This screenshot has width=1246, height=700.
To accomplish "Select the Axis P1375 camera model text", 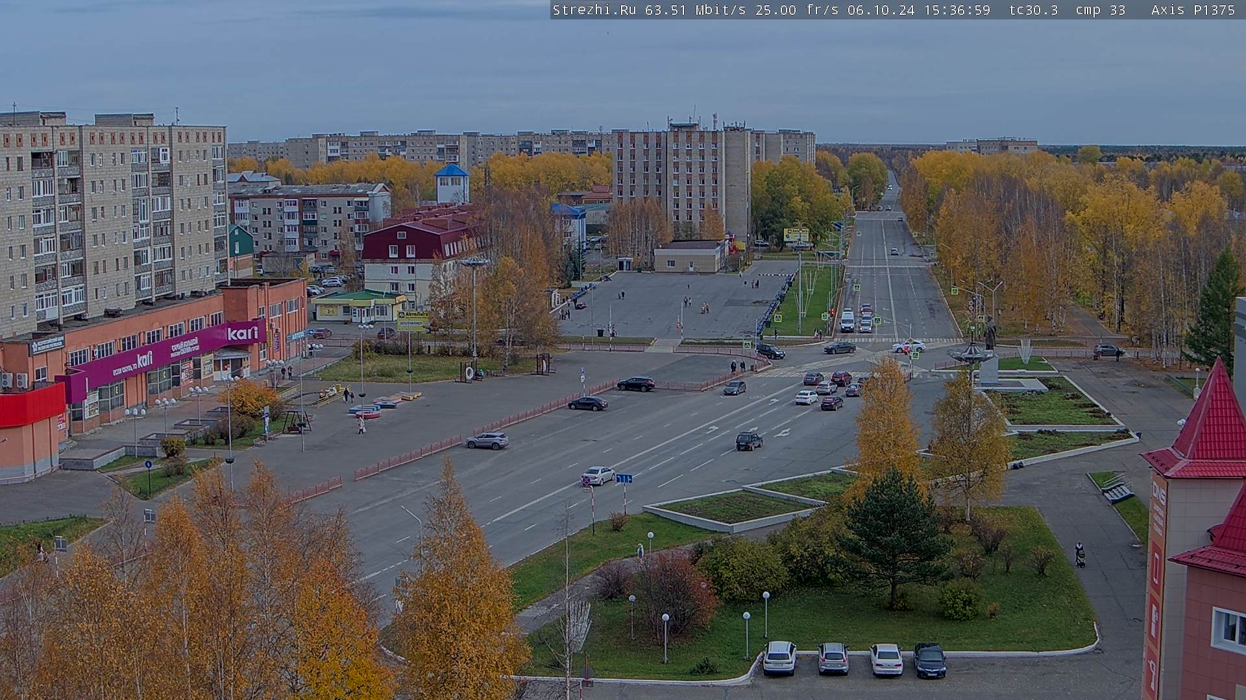I will (x=1193, y=10).
